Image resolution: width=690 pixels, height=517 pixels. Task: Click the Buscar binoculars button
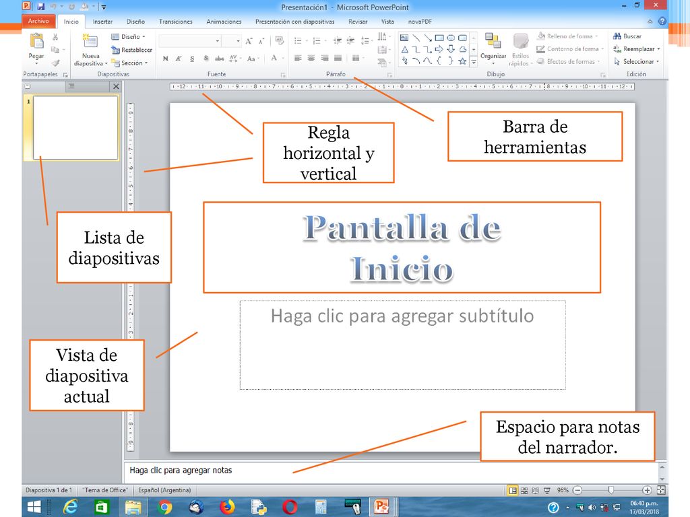[x=627, y=36]
